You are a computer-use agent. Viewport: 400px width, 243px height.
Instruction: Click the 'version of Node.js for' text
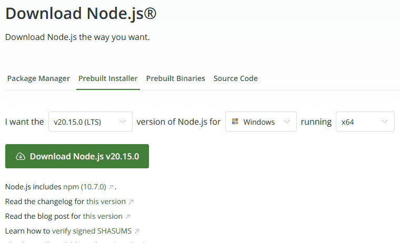pyautogui.click(x=178, y=121)
